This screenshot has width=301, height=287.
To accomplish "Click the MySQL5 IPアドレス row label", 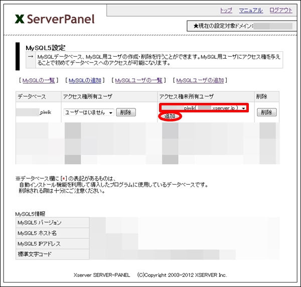I will coord(52,244).
